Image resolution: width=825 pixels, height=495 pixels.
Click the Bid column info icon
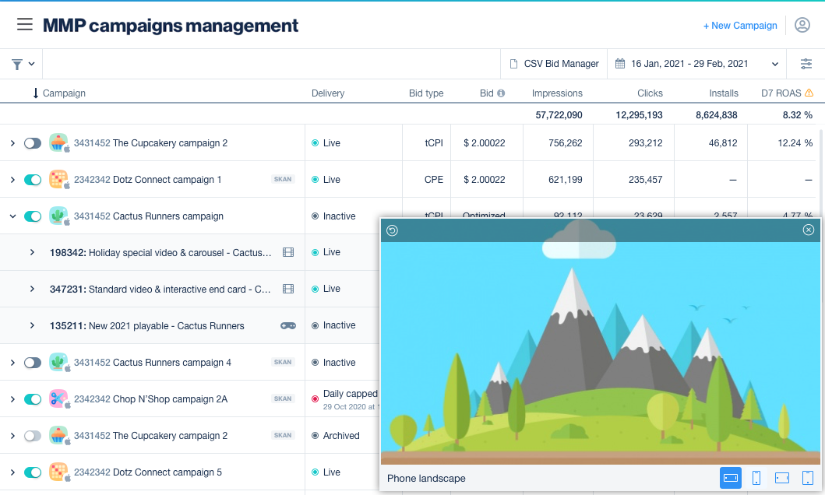tap(501, 93)
